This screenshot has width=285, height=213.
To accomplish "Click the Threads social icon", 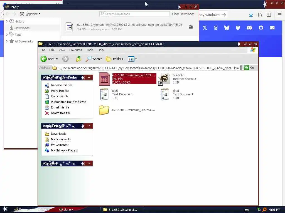I will (x=216, y=28).
